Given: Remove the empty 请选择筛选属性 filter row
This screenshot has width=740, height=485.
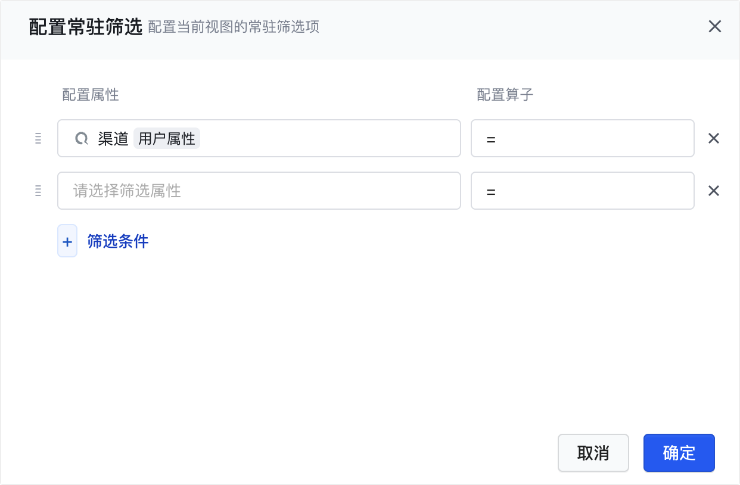Looking at the screenshot, I should tap(714, 191).
